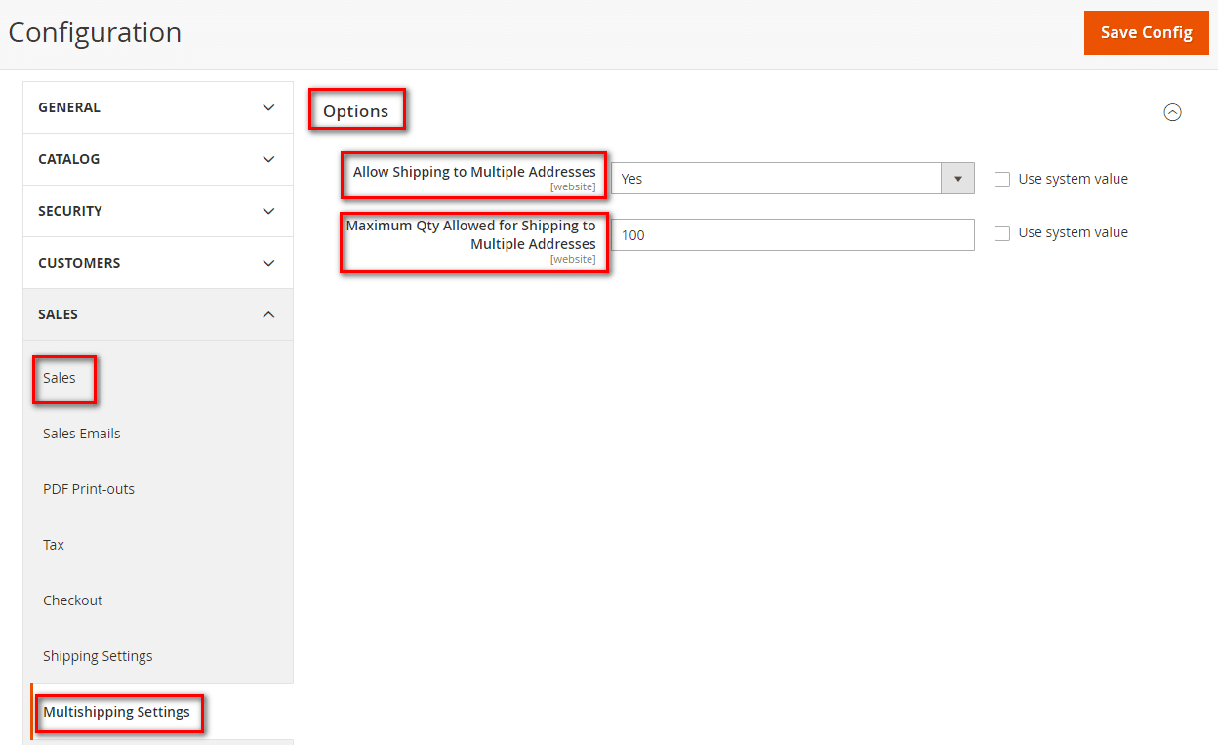Open Shipping Settings page

tap(98, 656)
